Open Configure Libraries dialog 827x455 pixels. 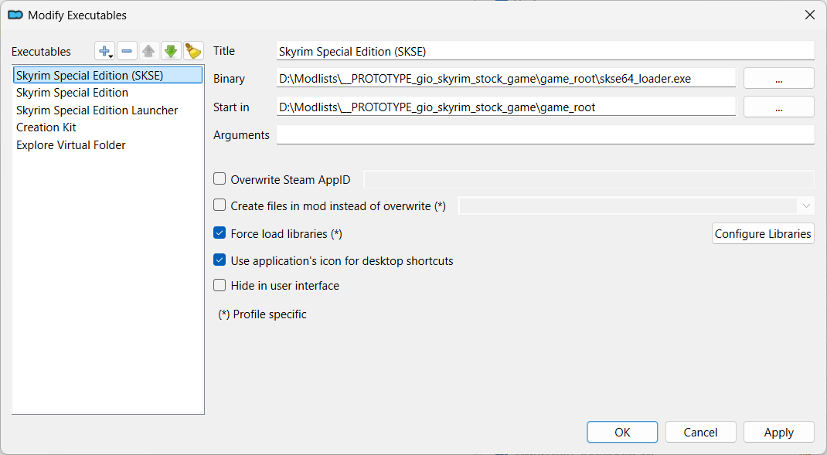[763, 233]
